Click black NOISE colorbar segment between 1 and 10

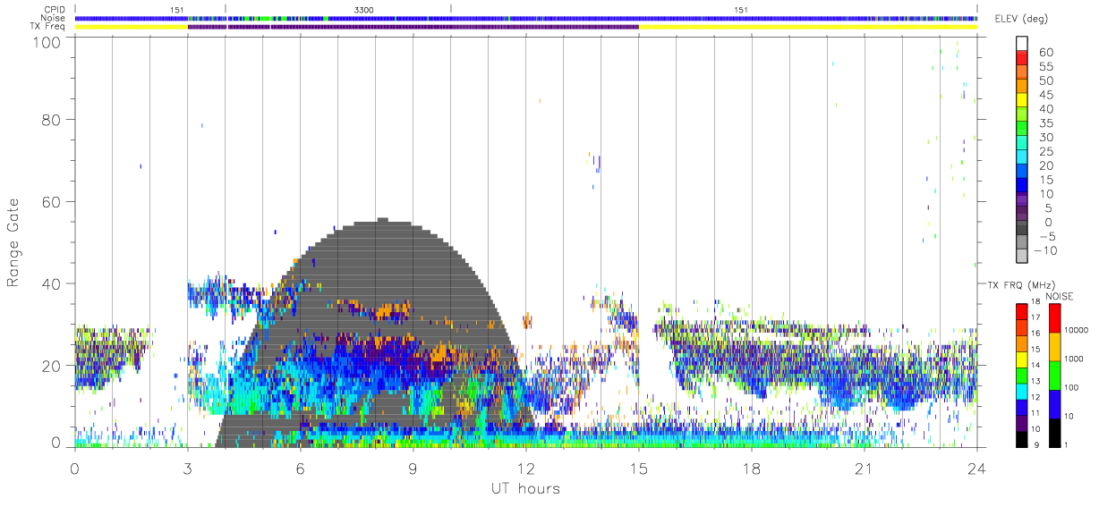1053,432
